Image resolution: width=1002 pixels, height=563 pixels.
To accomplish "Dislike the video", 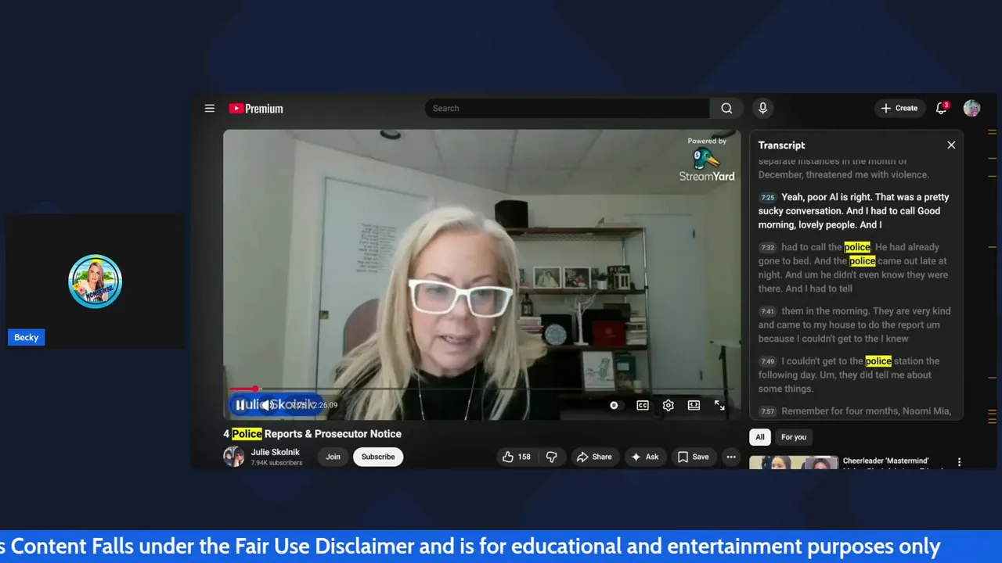I will tap(552, 457).
